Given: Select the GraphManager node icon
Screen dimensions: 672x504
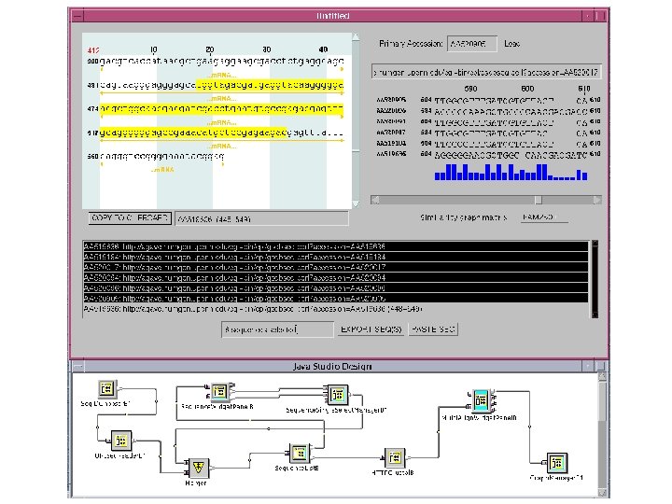Looking at the screenshot, I should coord(557,462).
